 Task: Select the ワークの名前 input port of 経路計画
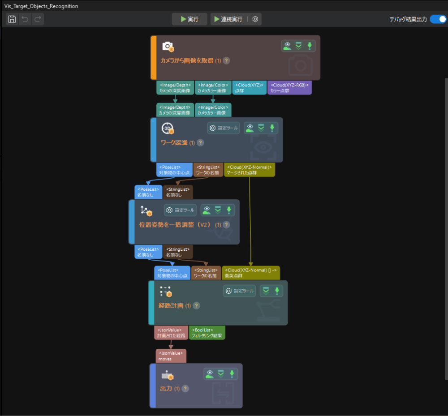coord(206,273)
